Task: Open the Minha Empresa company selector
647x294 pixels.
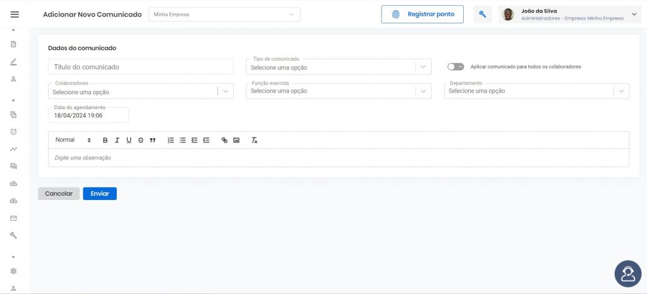Action: click(224, 15)
